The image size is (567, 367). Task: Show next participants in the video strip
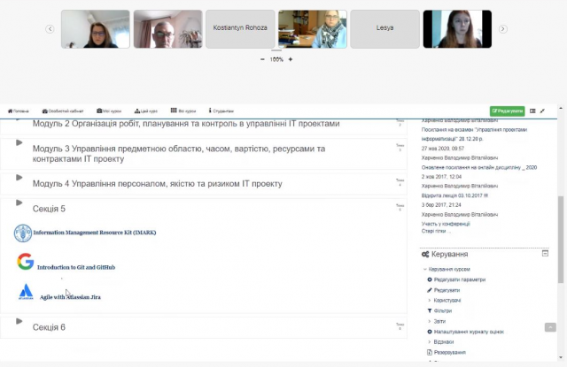[x=502, y=29]
